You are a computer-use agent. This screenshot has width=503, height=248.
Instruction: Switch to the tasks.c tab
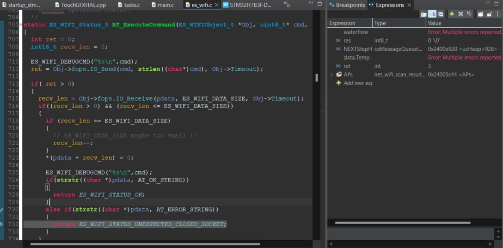(129, 5)
